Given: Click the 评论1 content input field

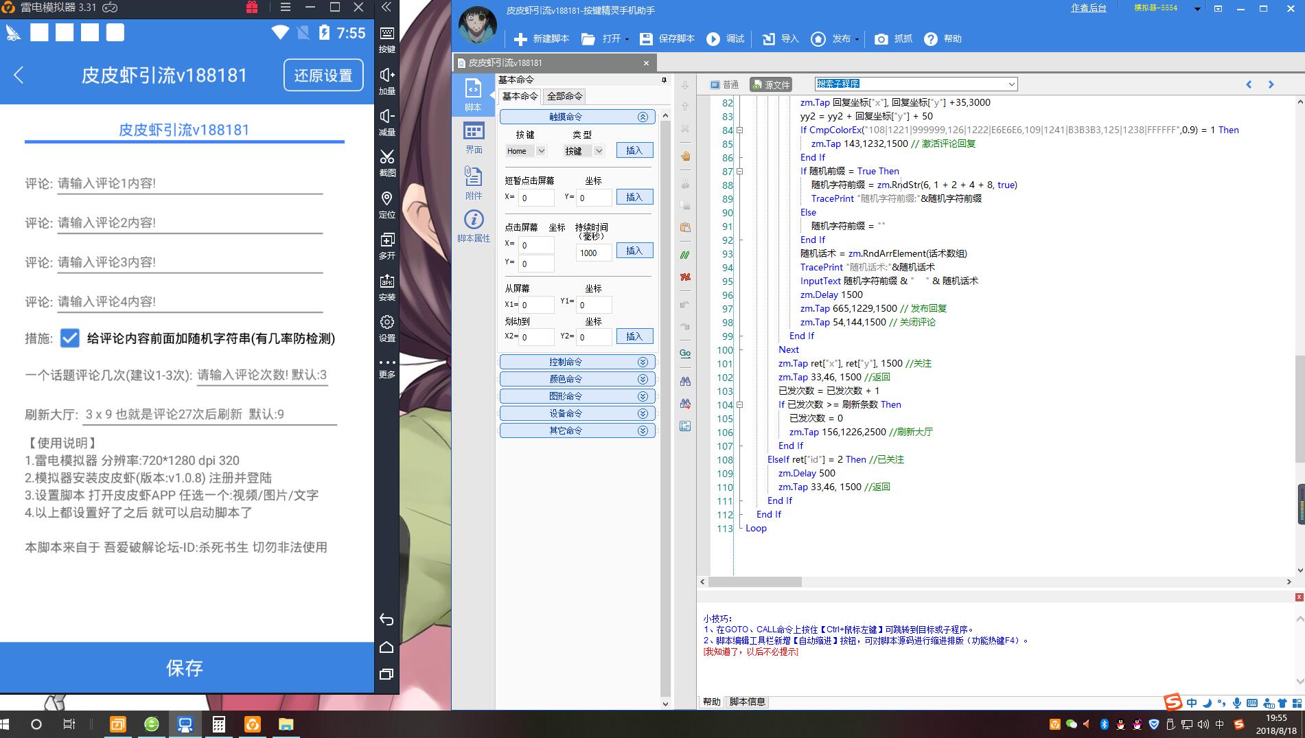Looking at the screenshot, I should tap(189, 183).
